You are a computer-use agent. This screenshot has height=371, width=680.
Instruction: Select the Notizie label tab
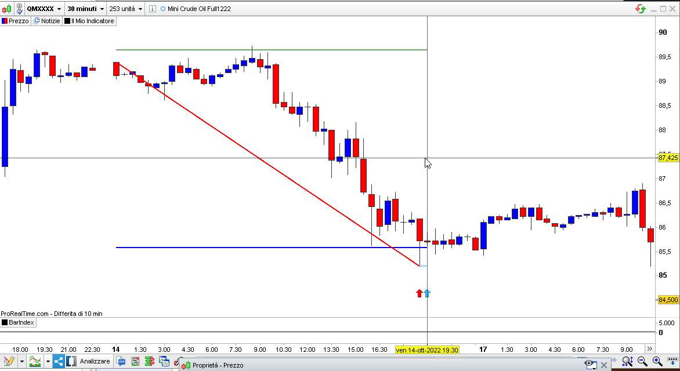point(47,21)
